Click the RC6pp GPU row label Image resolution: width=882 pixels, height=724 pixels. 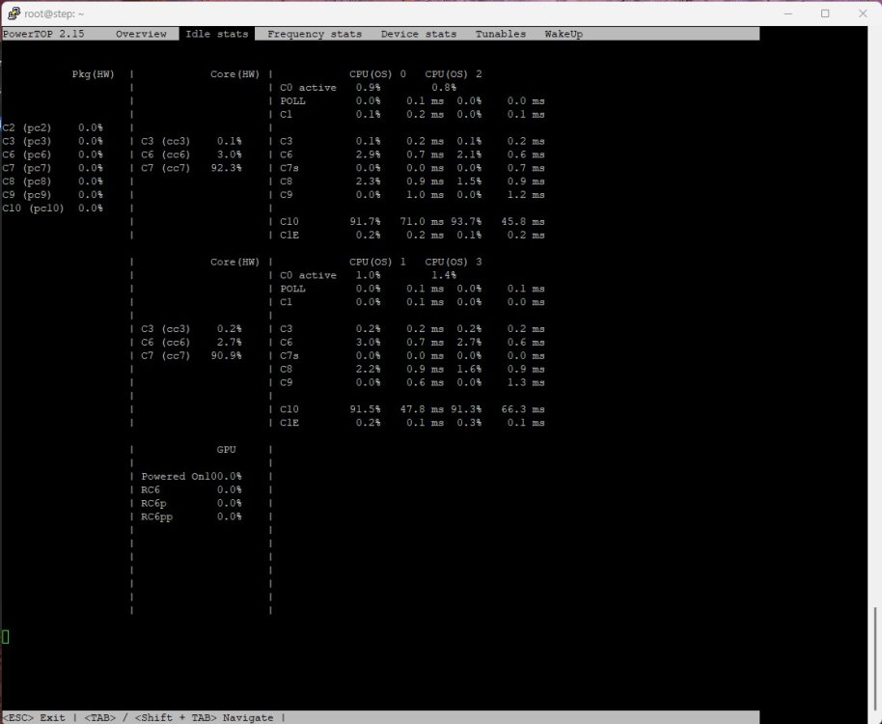point(157,517)
